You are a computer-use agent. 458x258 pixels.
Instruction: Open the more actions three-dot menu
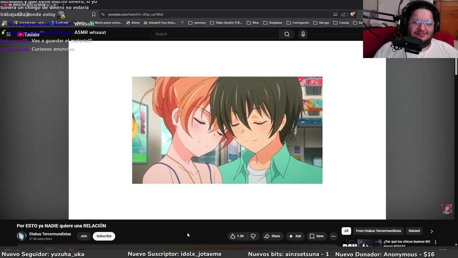(333, 236)
